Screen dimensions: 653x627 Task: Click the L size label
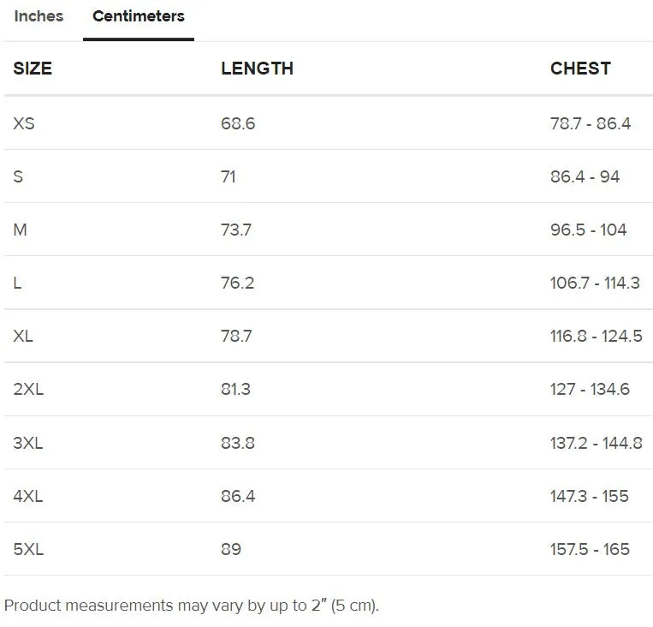point(17,283)
